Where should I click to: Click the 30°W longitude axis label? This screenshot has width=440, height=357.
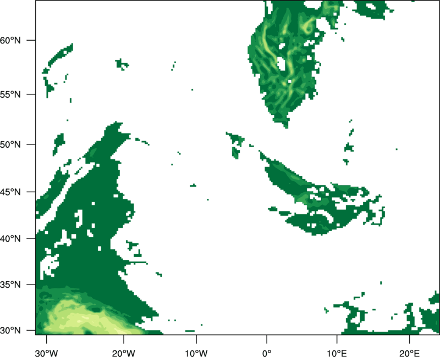click(46, 353)
